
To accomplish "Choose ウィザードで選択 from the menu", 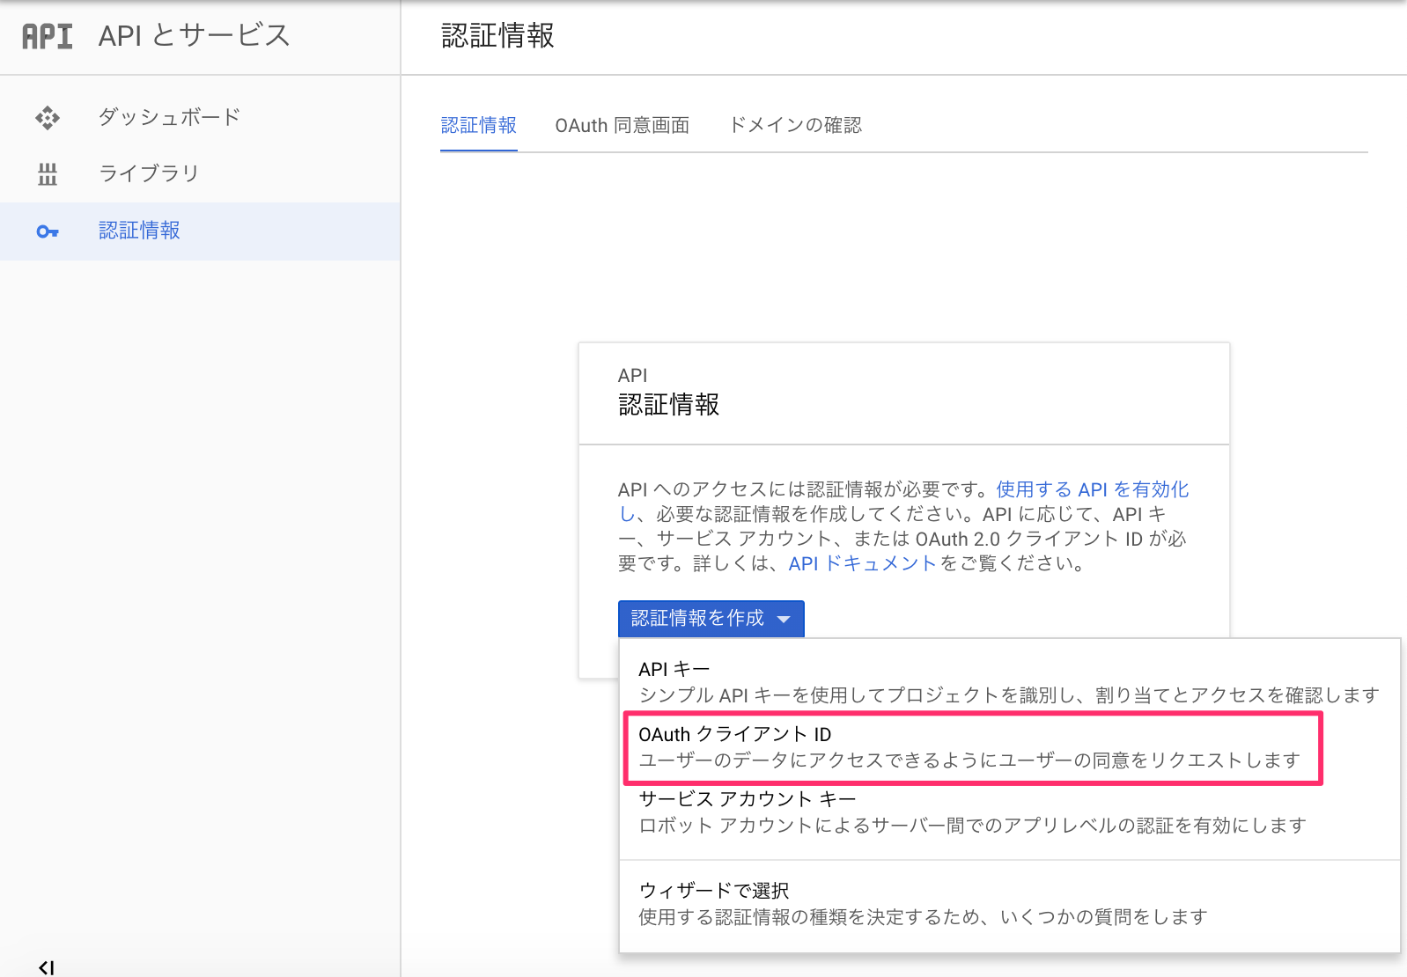I will [x=713, y=891].
